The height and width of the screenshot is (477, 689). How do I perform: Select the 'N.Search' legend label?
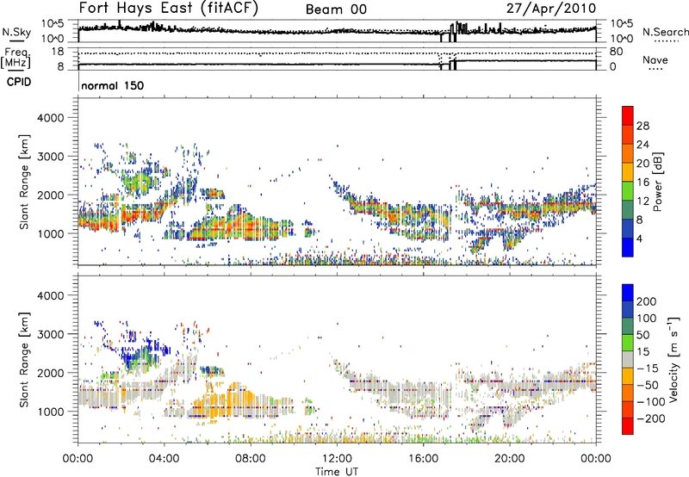coord(665,32)
